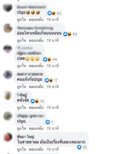Open the blurred author name above คลั่งจัด
This screenshot has width=135, height=154.
22,95
